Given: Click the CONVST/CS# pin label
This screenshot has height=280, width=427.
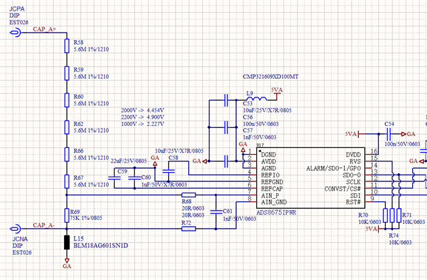Looking at the screenshot, I should pyautogui.click(x=342, y=189).
